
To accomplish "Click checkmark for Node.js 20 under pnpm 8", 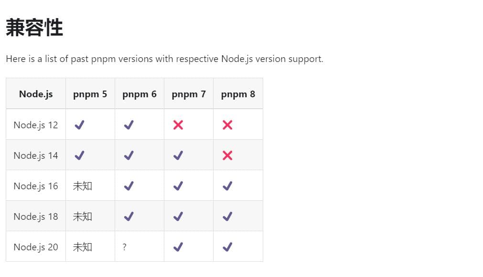I will point(227,246).
